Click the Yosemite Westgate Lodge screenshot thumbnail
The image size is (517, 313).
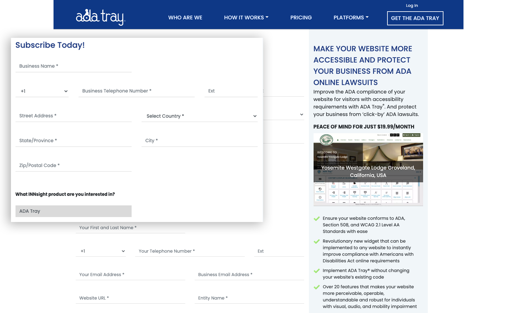click(x=368, y=169)
